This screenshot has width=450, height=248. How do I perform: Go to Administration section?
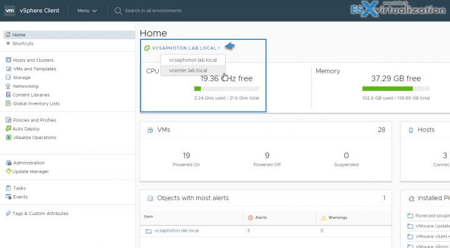[29, 163]
